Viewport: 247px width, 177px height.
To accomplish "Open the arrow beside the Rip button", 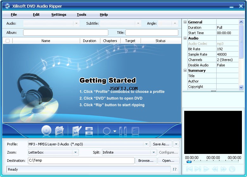I will pos(115,131).
